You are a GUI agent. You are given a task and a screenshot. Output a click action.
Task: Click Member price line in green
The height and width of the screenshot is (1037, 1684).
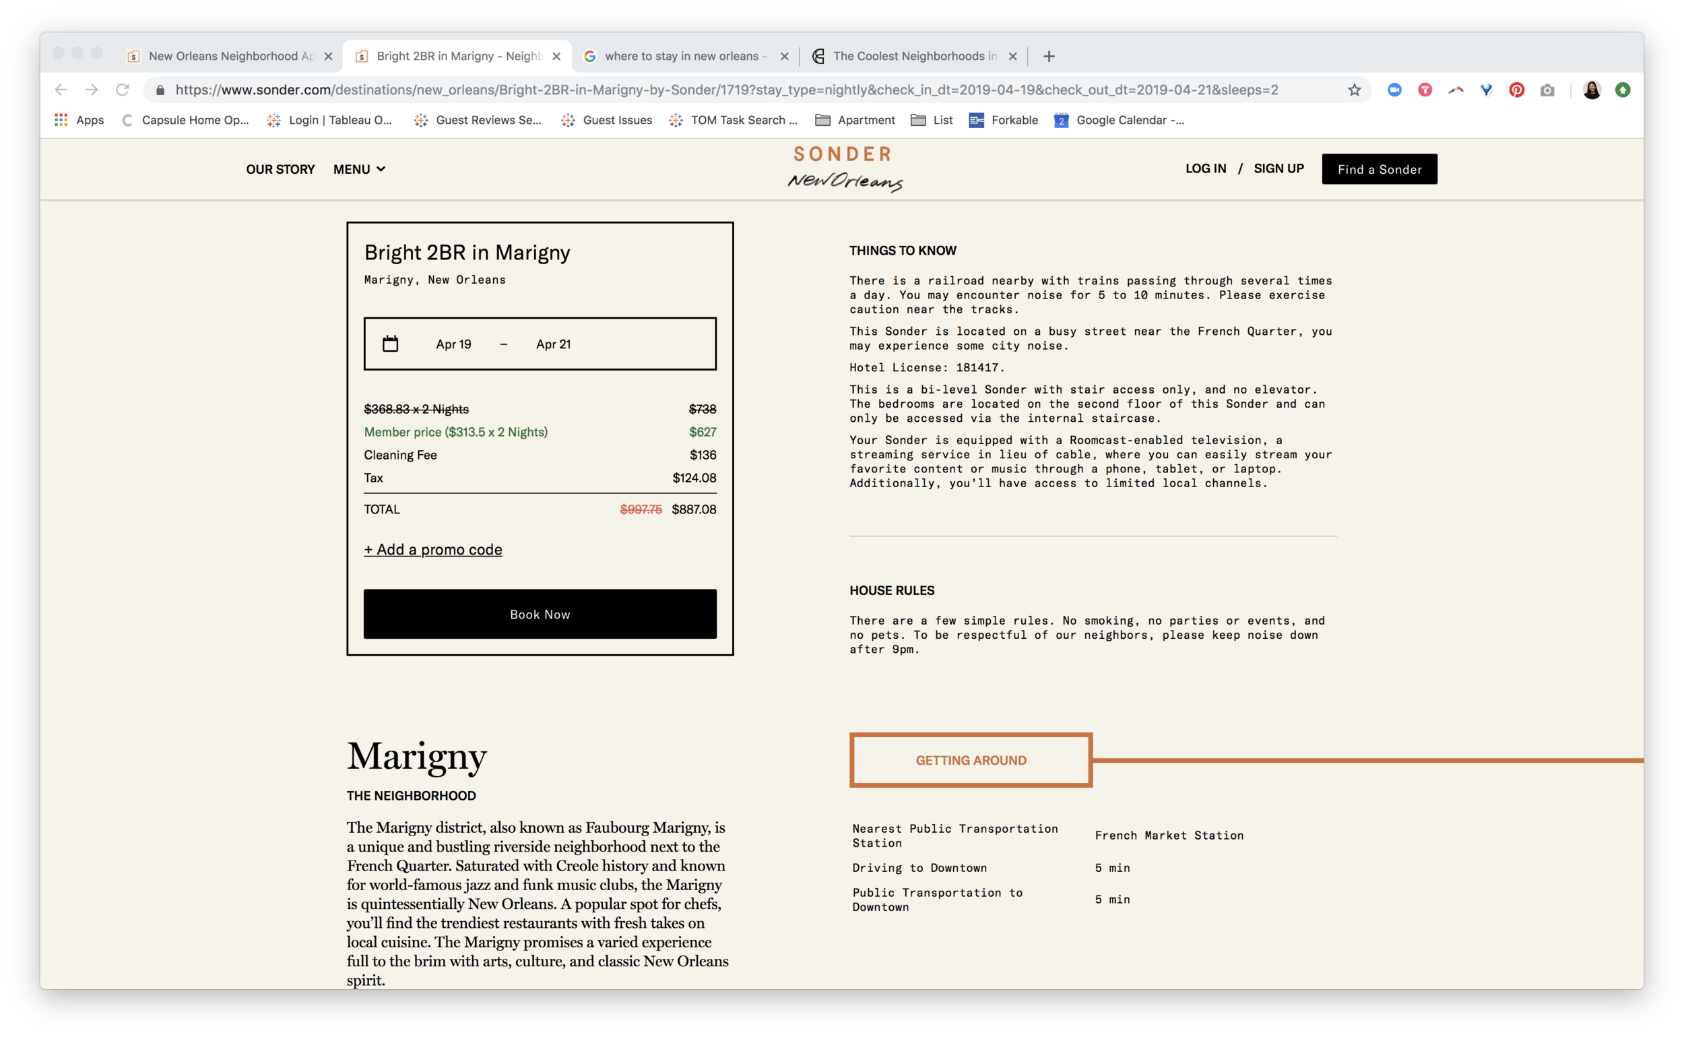pyautogui.click(x=540, y=432)
